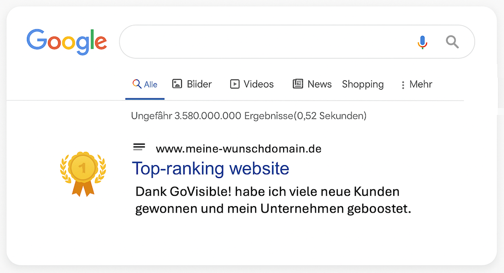The image size is (504, 273).
Task: Open the Shopping results tab
Action: pos(362,84)
